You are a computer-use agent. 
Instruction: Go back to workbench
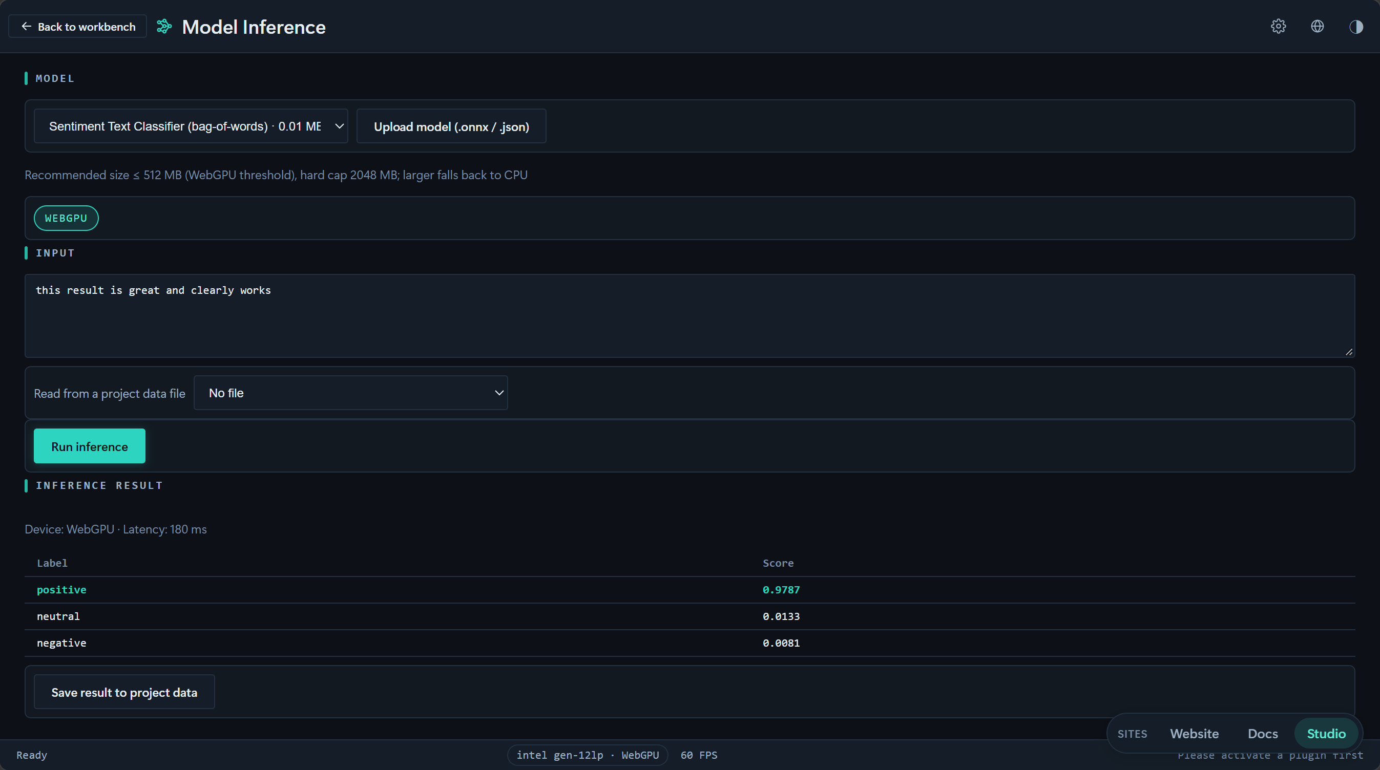(78, 26)
